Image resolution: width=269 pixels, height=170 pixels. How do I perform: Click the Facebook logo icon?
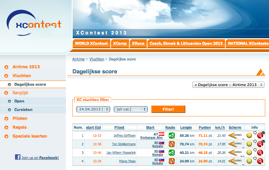(x=18, y=157)
